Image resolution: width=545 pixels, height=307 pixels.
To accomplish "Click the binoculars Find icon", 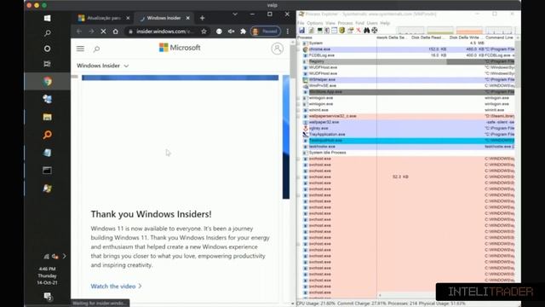I will (367, 31).
